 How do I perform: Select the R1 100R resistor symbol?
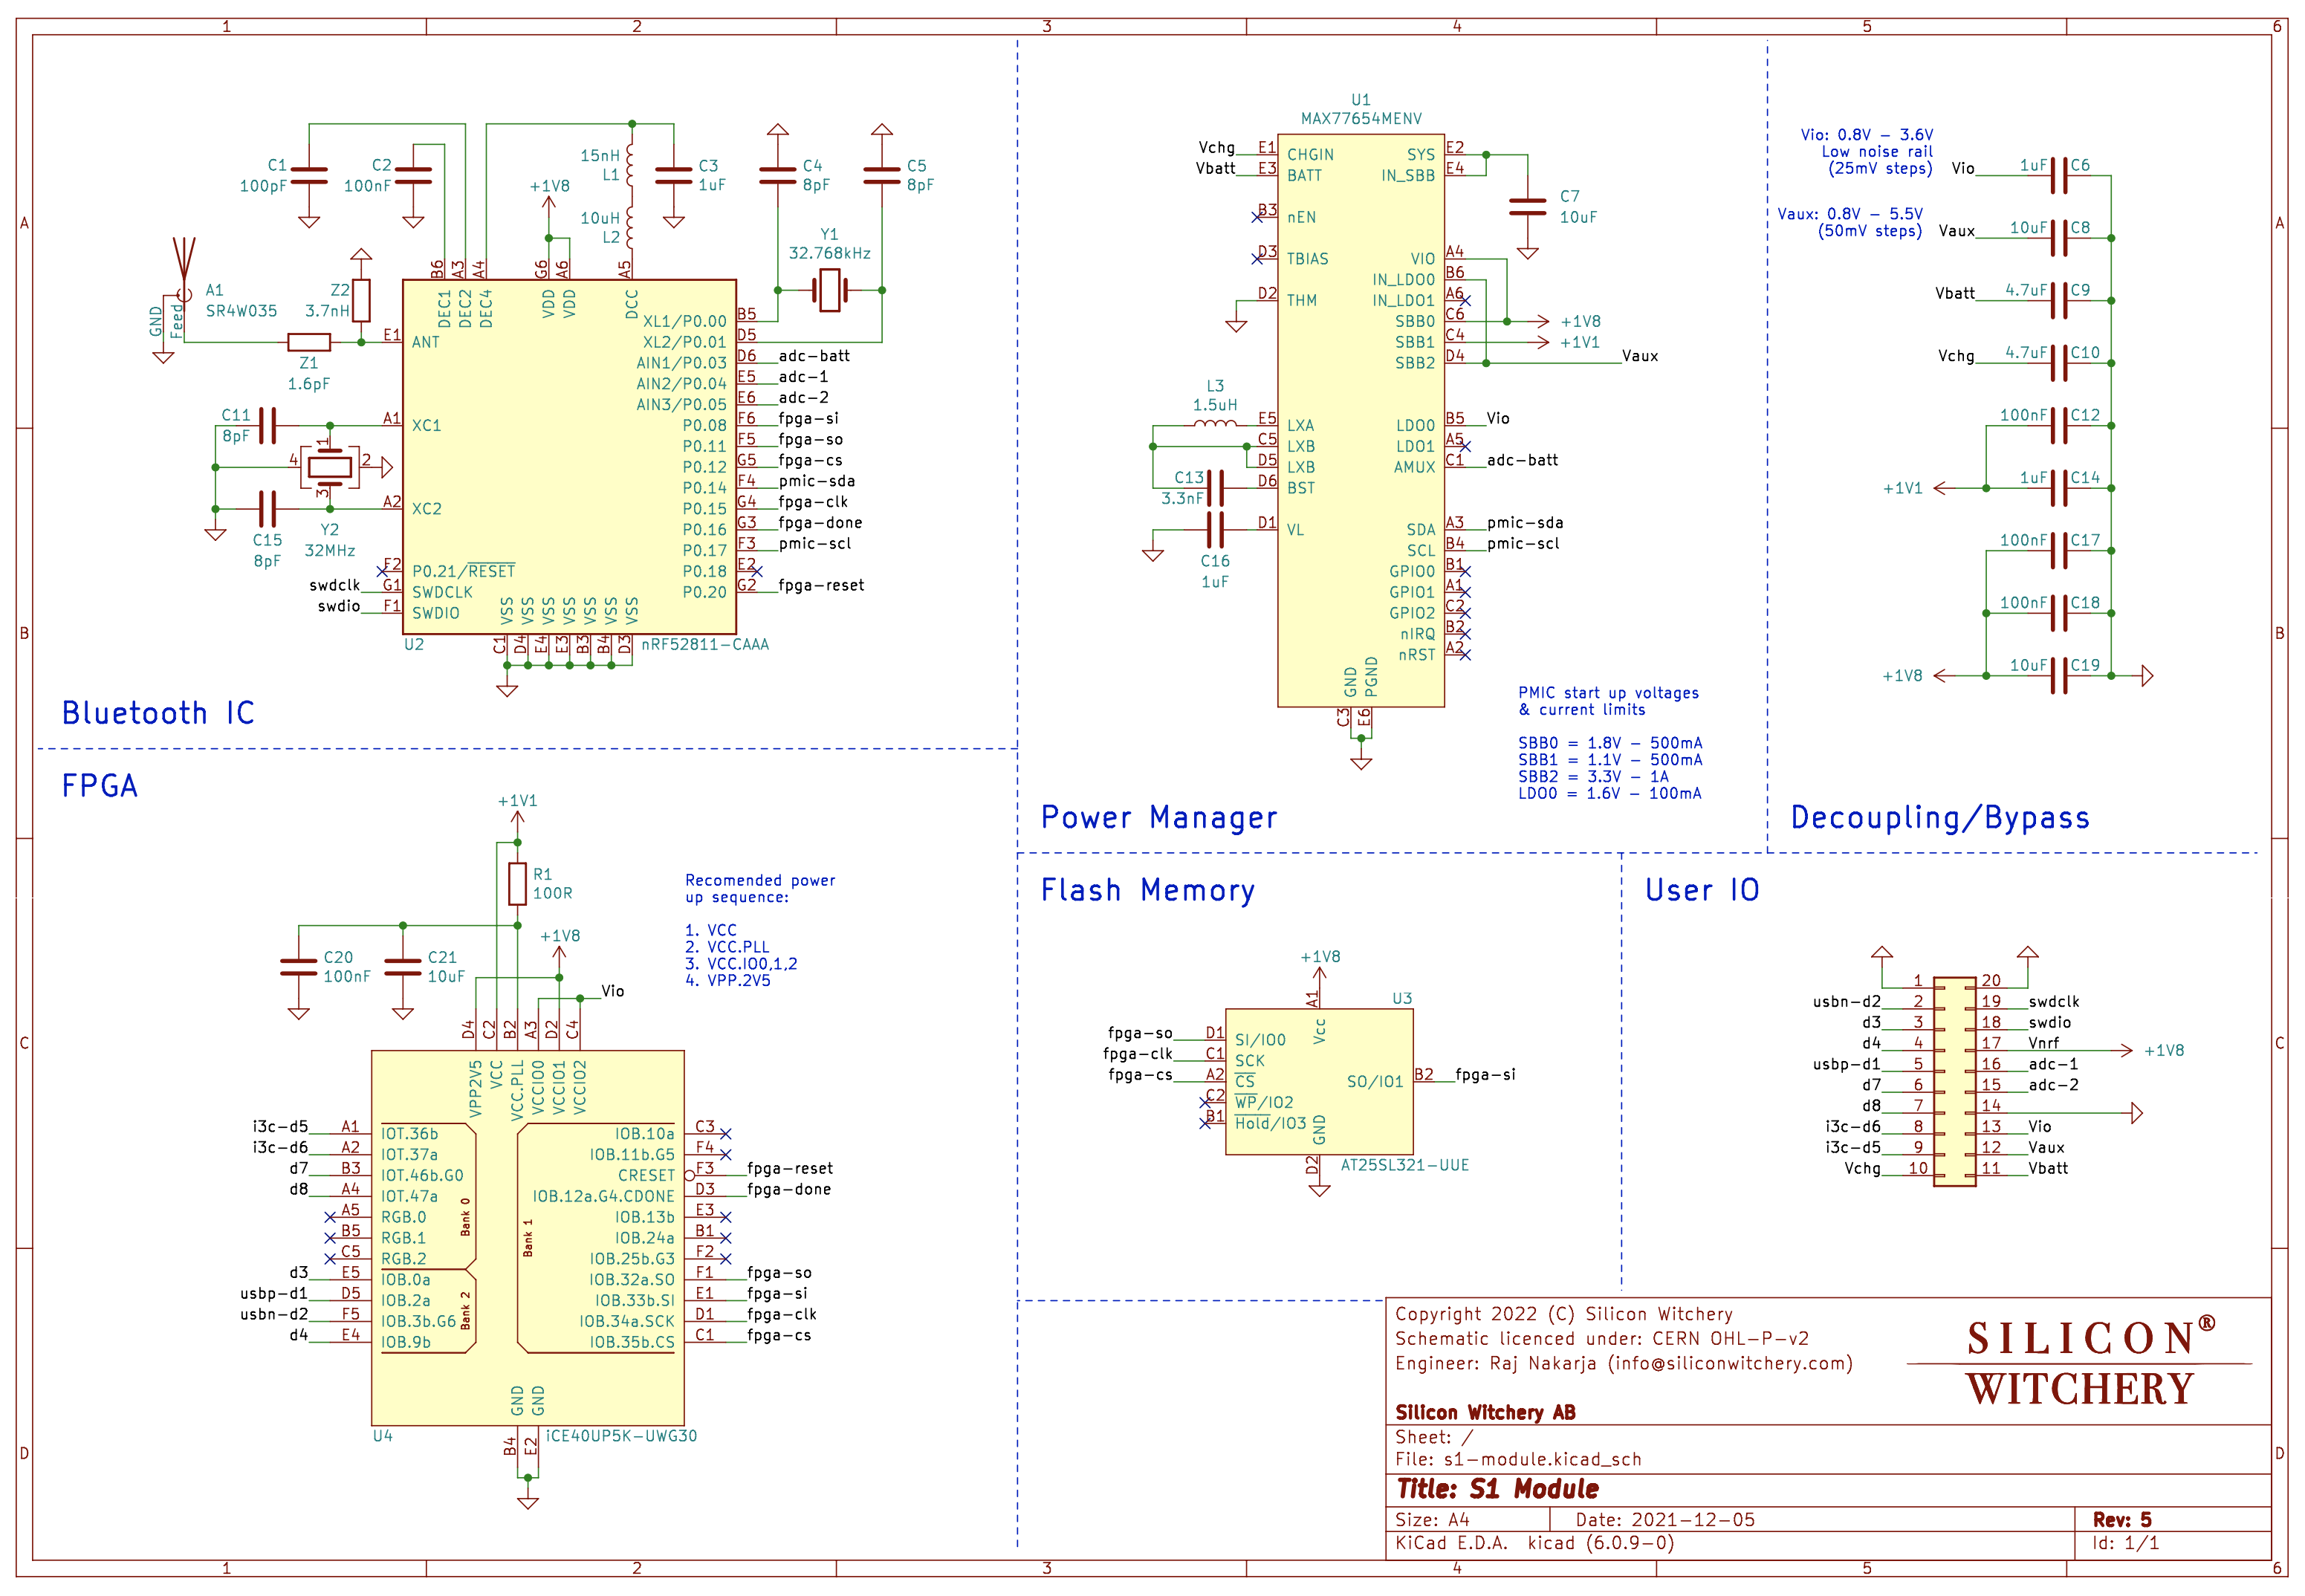pos(517,884)
